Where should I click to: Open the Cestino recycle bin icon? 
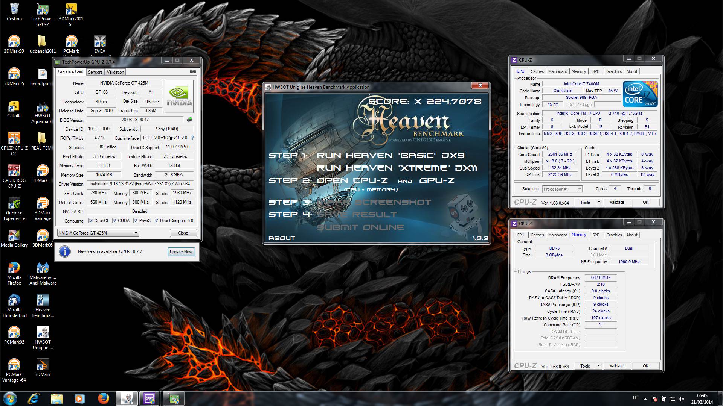14,12
